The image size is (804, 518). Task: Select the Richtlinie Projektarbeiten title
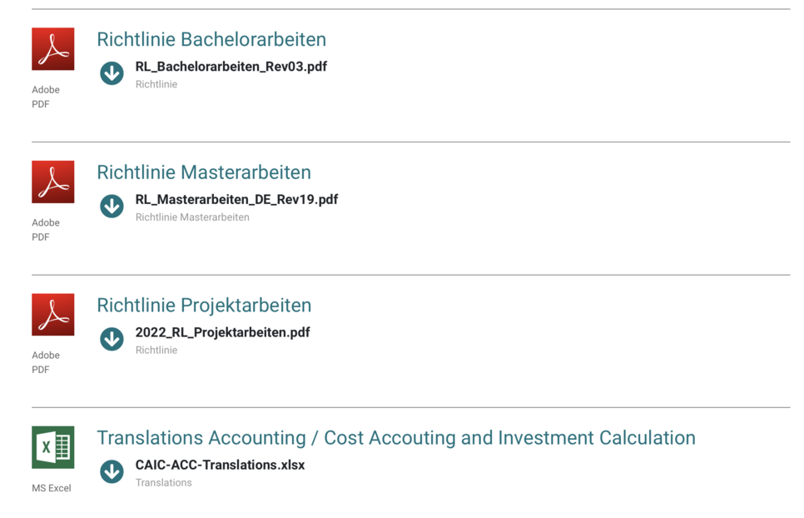[x=204, y=305]
